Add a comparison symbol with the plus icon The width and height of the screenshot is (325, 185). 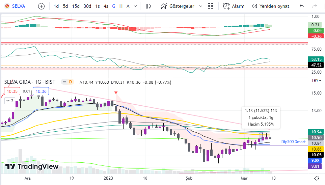click(x=41, y=6)
